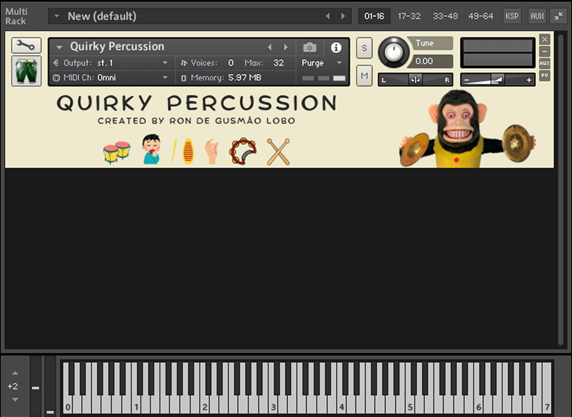Open the KSP multi script editor

pyautogui.click(x=512, y=16)
